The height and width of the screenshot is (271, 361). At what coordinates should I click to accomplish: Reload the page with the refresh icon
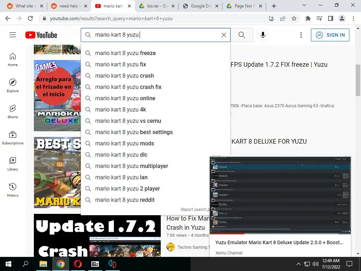click(x=30, y=18)
